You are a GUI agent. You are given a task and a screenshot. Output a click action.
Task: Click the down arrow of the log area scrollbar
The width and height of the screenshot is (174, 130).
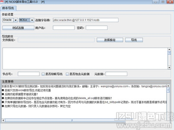click(169, 68)
